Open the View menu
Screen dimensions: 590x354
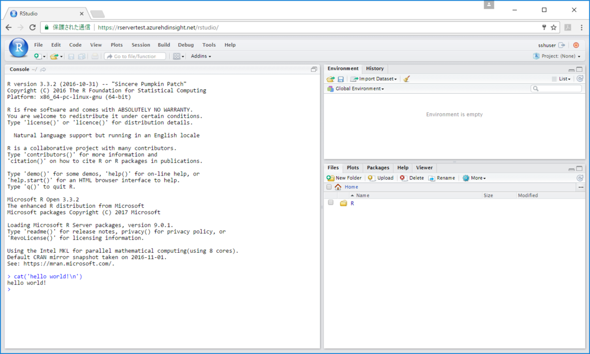(x=96, y=45)
